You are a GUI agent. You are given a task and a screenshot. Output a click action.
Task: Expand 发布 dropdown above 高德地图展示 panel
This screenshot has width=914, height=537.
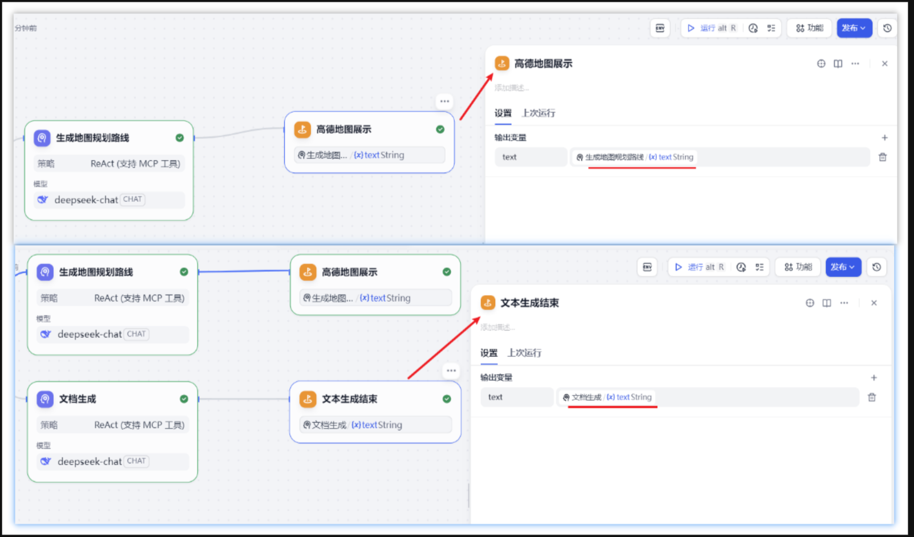pos(854,28)
